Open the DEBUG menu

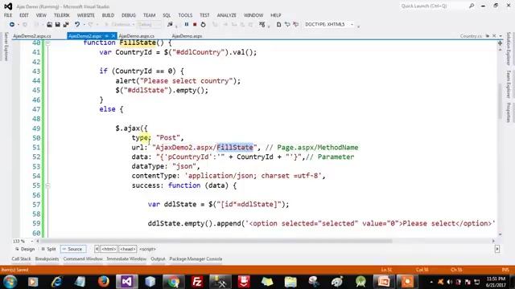[x=129, y=15]
